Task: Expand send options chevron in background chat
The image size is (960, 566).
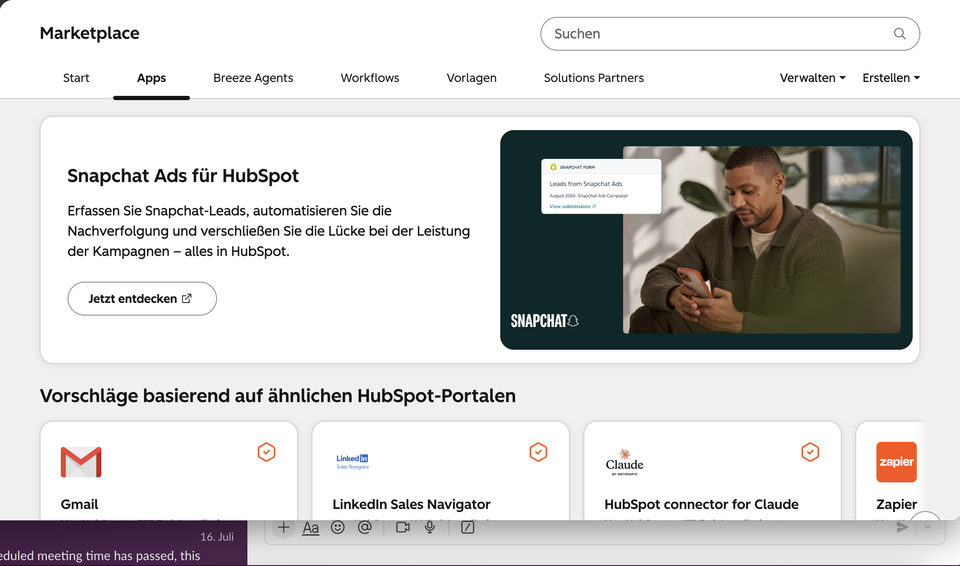Action: point(928,527)
